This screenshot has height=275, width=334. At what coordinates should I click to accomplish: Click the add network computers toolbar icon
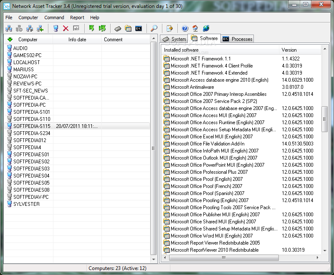(9, 28)
